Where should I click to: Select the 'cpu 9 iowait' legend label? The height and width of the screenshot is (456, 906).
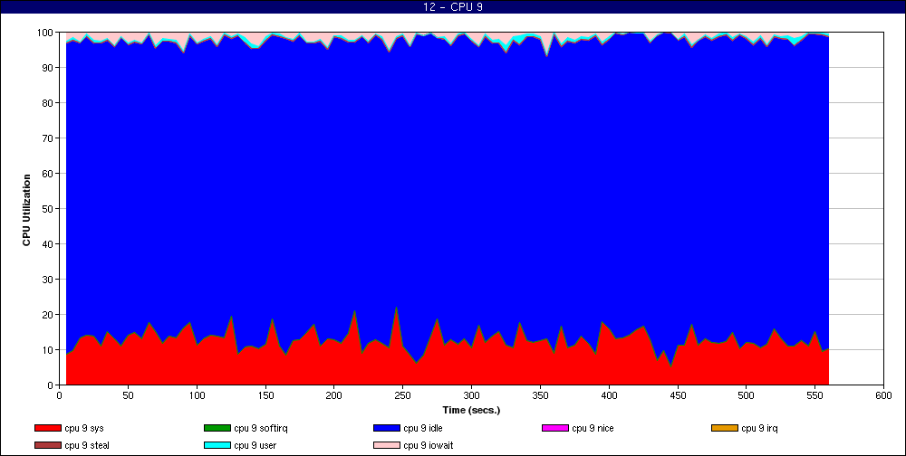coord(429,445)
